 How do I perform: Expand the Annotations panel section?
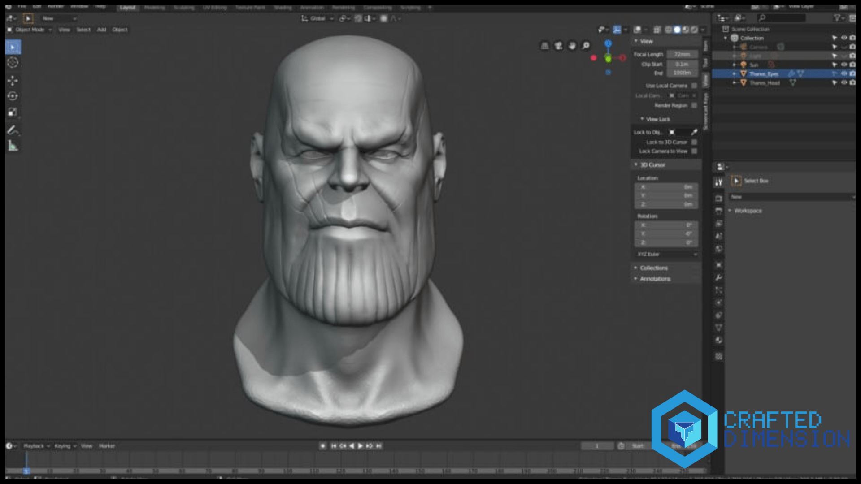click(x=652, y=279)
